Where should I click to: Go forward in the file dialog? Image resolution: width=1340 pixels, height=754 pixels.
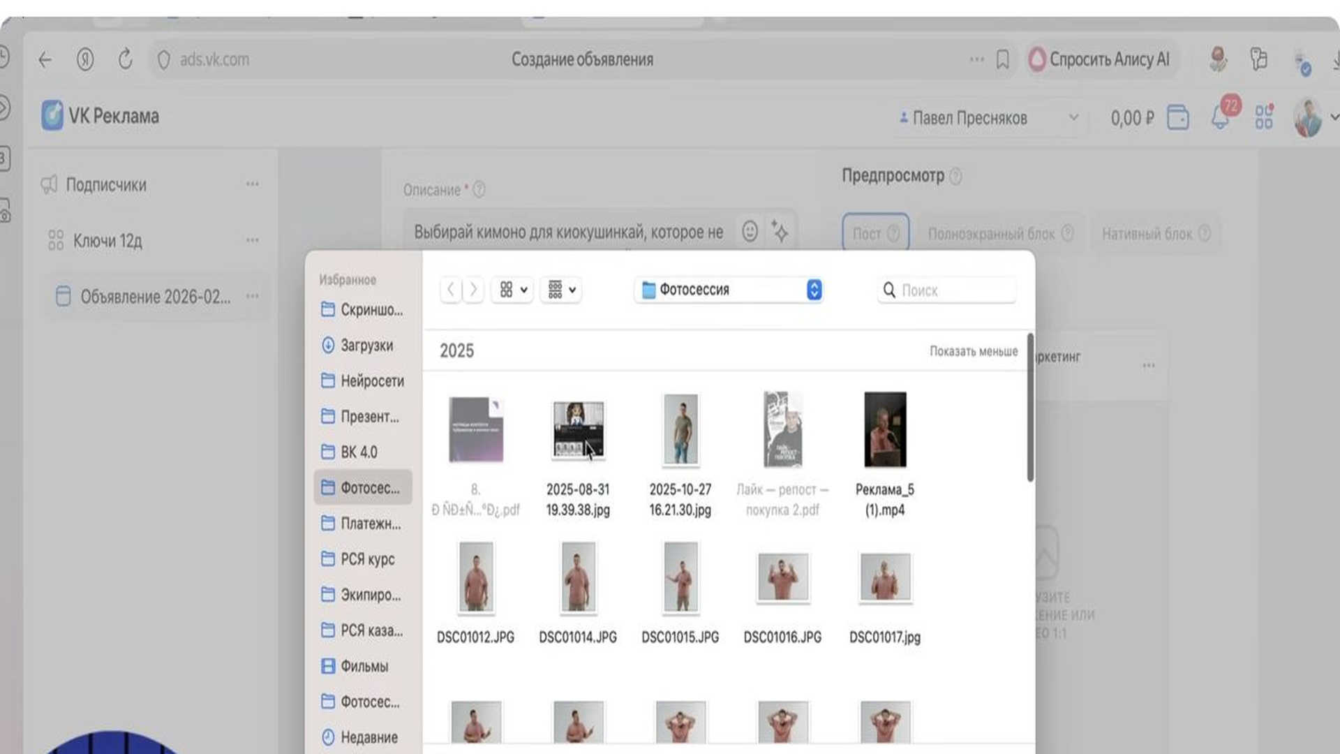(x=473, y=289)
